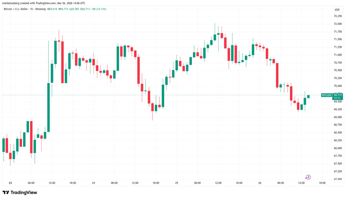
Task: Click the BTCUSD price label tag
Action: click(326, 95)
